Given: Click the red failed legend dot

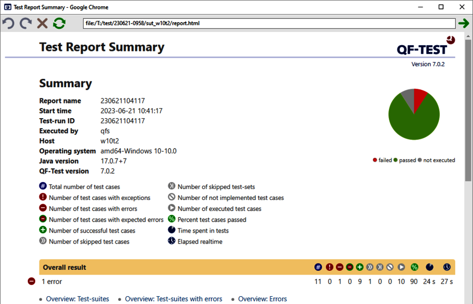Looking at the screenshot, I should [375, 160].
